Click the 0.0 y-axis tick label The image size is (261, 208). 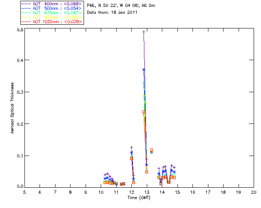[20, 186]
